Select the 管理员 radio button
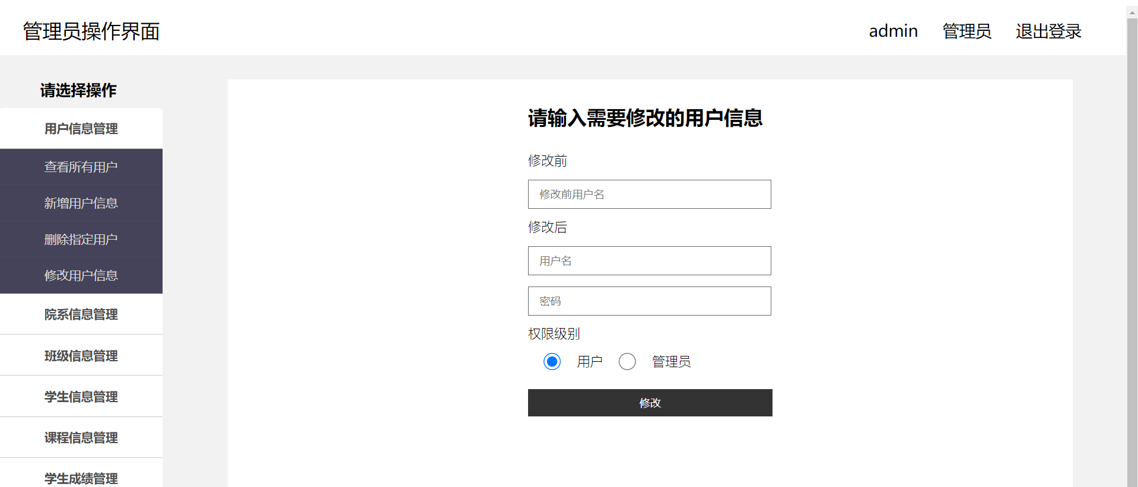1138x487 pixels. point(627,361)
